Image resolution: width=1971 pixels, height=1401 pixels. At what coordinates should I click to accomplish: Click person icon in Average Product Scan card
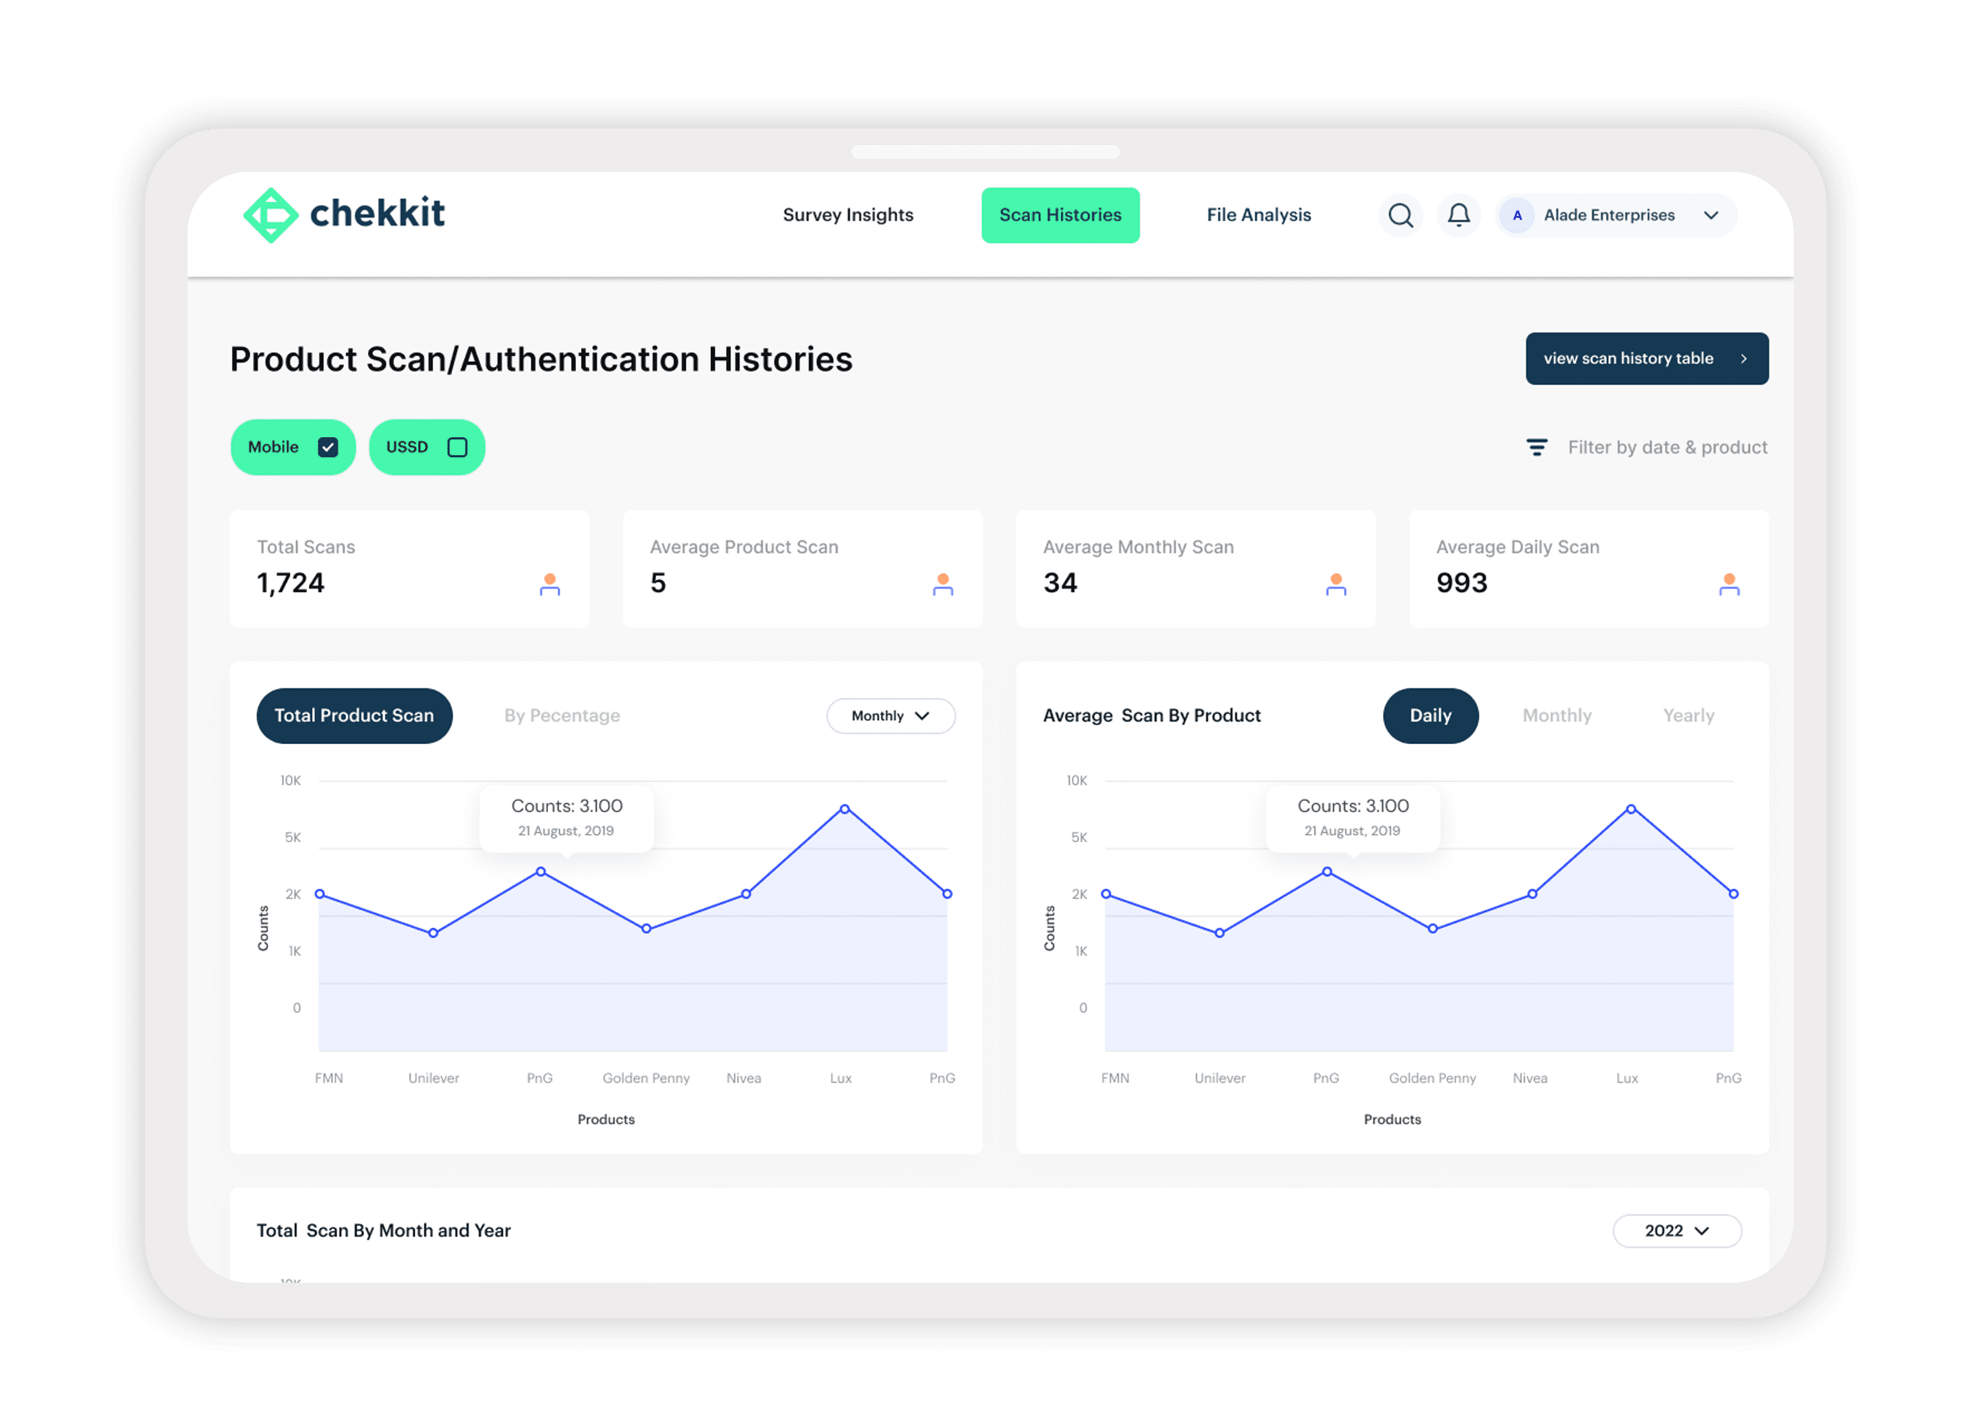coord(942,584)
